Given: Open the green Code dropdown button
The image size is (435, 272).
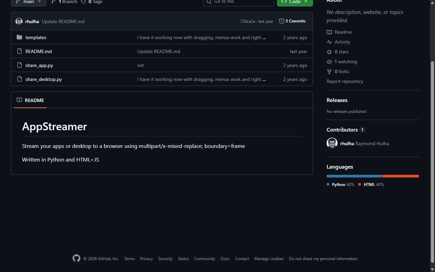Looking at the screenshot, I should (295, 2).
